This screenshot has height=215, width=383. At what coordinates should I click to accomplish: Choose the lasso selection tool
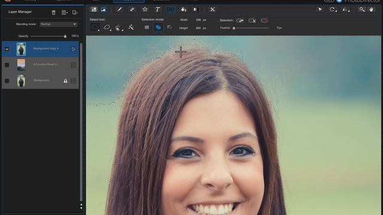point(107,27)
